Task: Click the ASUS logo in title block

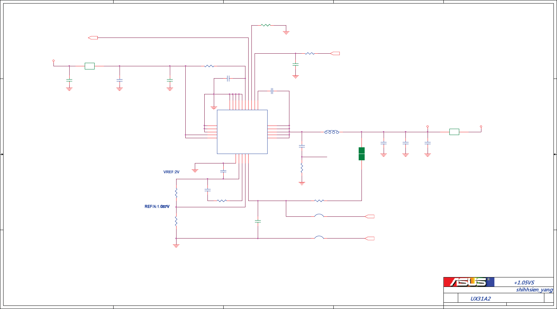Action: 469,282
